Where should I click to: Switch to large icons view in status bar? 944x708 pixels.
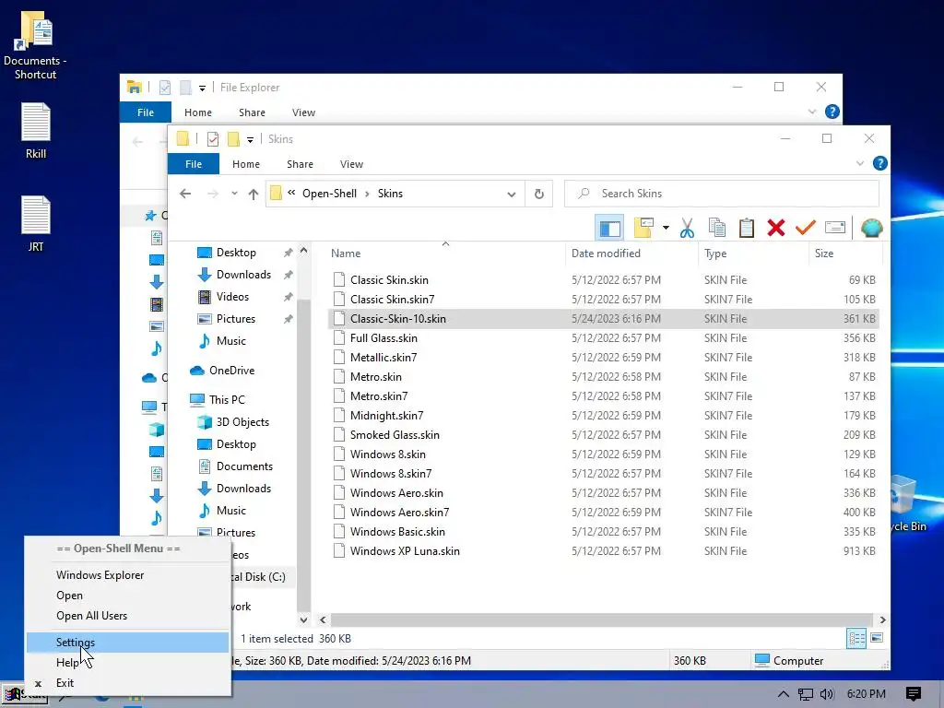coord(877,638)
